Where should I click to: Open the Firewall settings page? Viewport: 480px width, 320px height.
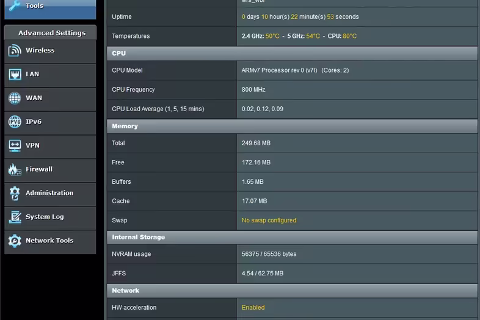pos(50,169)
